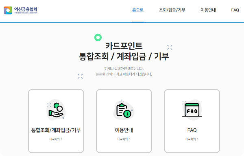Open the 이용안내 menu item
This screenshot has width=244, height=156.
[x=208, y=10]
